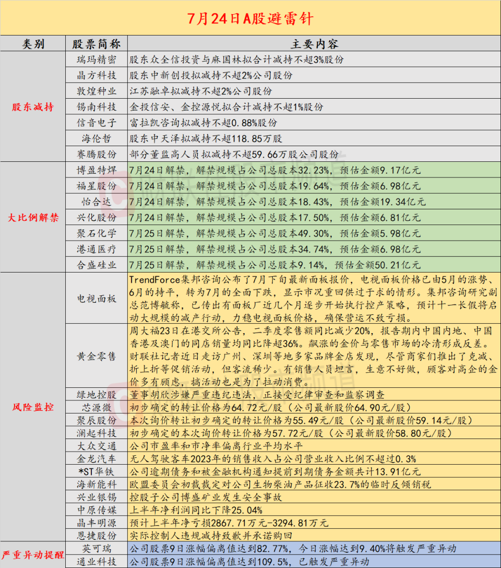Select the stock 瑞玛精密
The image size is (501, 568).
(x=97, y=60)
